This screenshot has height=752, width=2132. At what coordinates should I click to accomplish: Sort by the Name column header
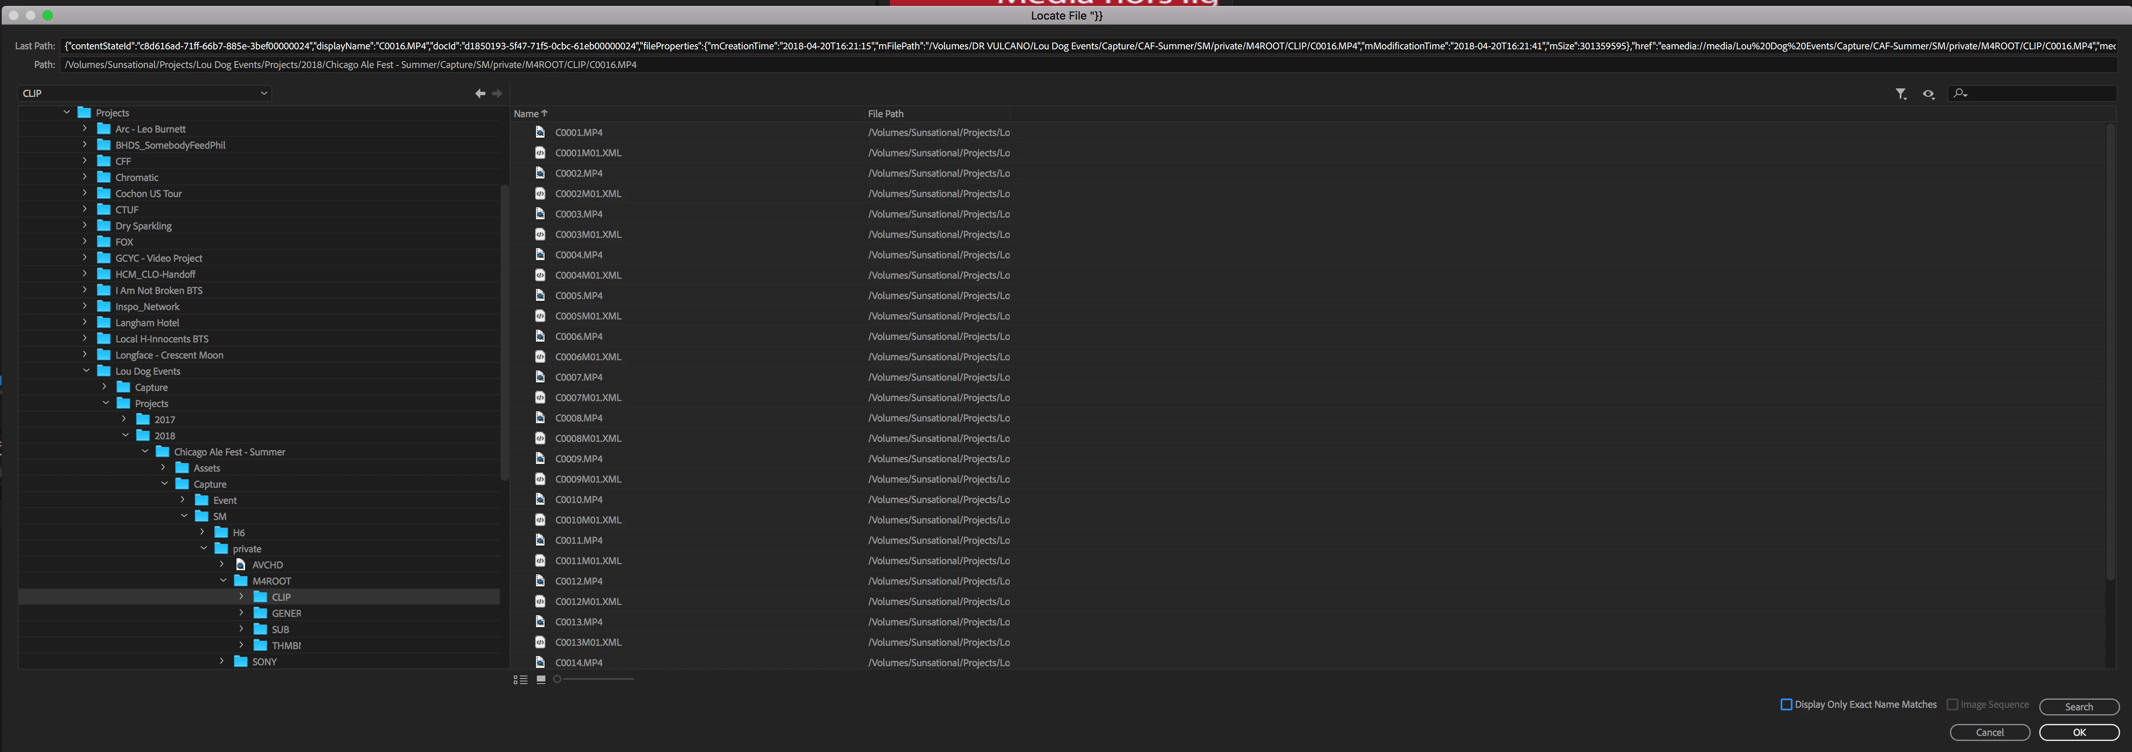point(526,114)
